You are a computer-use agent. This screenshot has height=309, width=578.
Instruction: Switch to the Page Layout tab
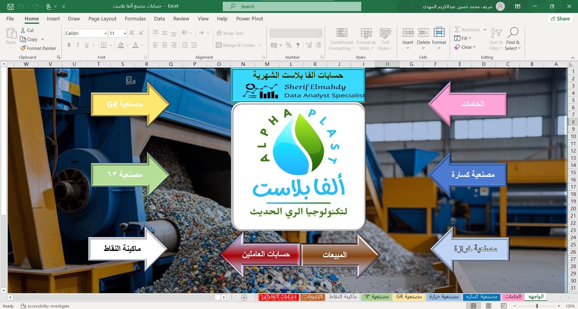click(x=102, y=19)
